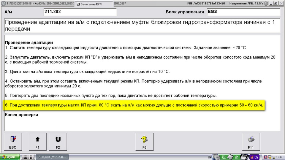Click the green home tray icon
The image size is (285, 160).
[x=237, y=157]
